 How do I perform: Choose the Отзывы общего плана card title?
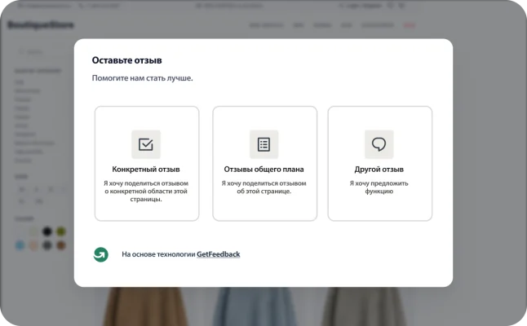coord(263,170)
